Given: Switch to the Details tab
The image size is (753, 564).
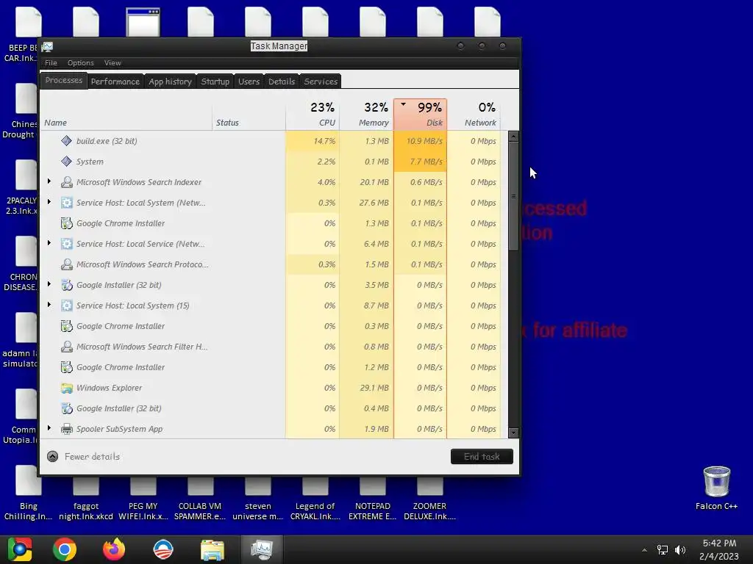Looking at the screenshot, I should [282, 82].
